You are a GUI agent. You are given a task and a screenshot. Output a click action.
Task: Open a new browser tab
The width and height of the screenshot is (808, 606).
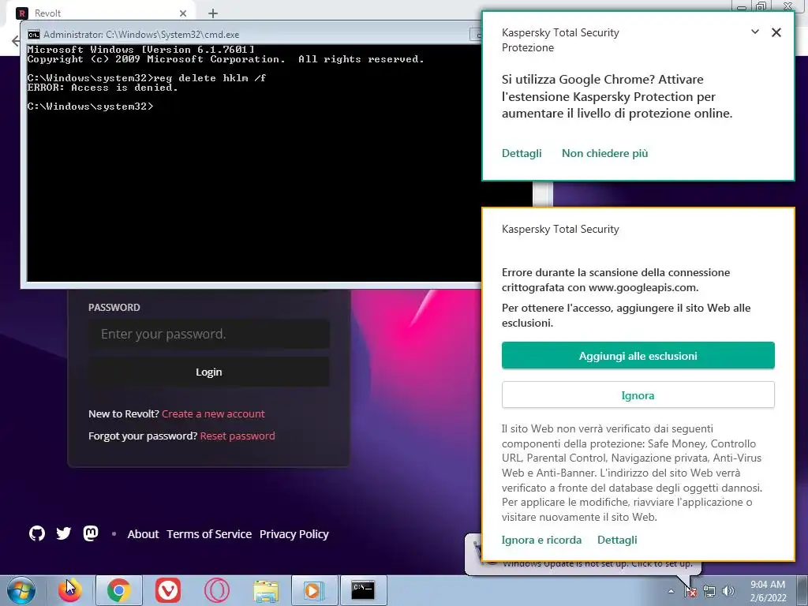pyautogui.click(x=213, y=13)
